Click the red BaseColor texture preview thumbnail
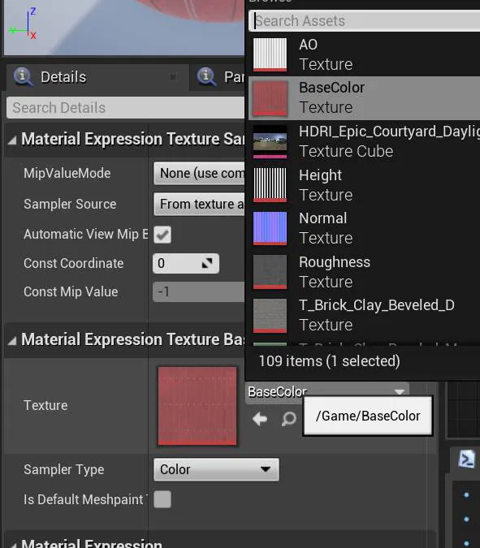Viewport: 480px width, 548px height. coord(197,406)
